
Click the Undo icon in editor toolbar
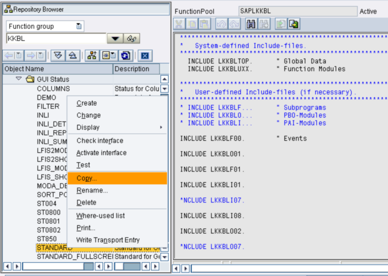223,24
